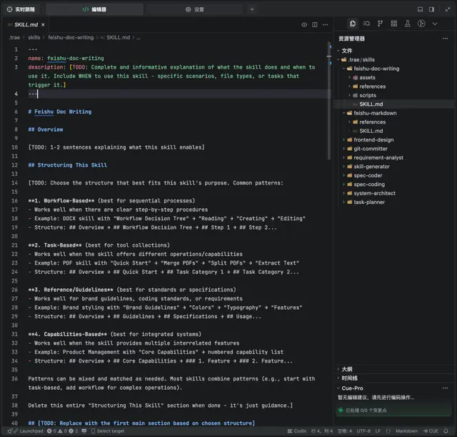Select SKILL.md under feishu-doc-writing in explorer

pyautogui.click(x=371, y=104)
